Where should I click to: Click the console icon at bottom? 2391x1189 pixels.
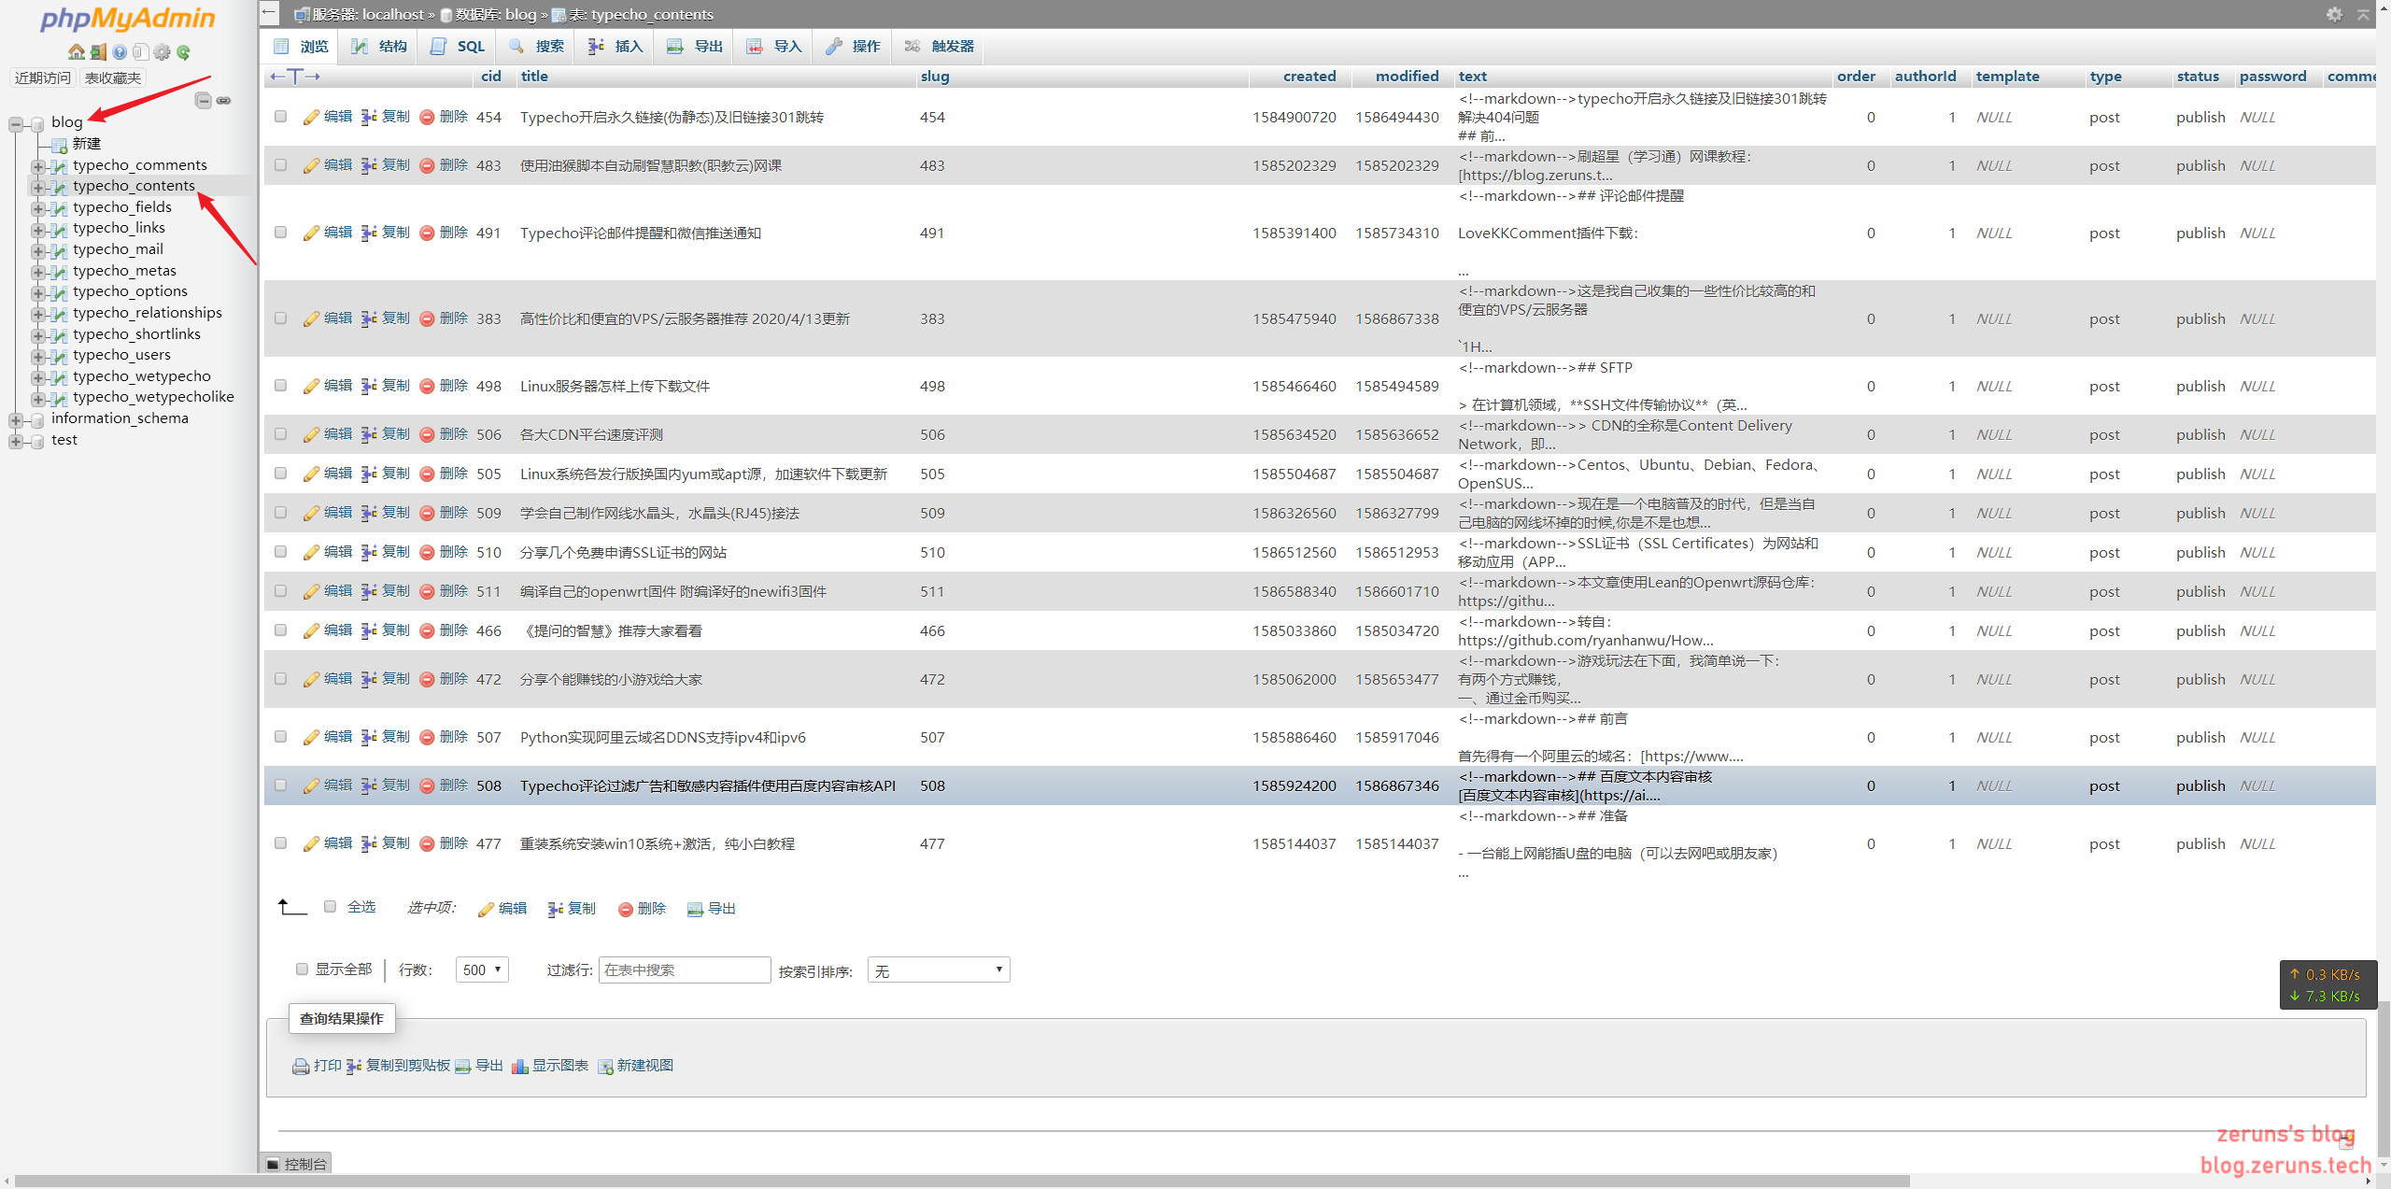273,1164
